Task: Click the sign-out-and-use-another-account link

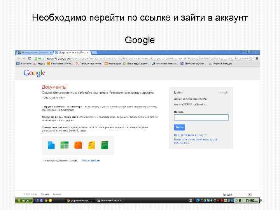Action: [x=196, y=141]
